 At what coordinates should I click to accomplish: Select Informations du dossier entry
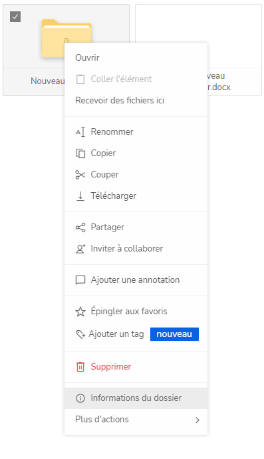pos(136,398)
